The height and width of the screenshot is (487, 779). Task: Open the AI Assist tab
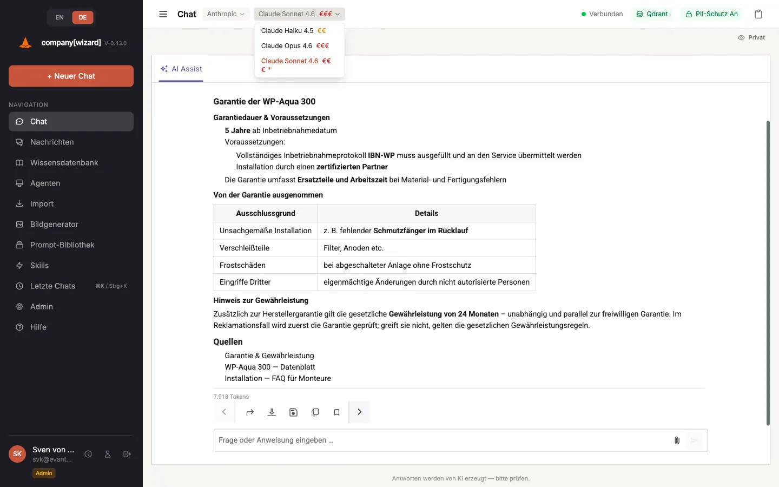(181, 69)
